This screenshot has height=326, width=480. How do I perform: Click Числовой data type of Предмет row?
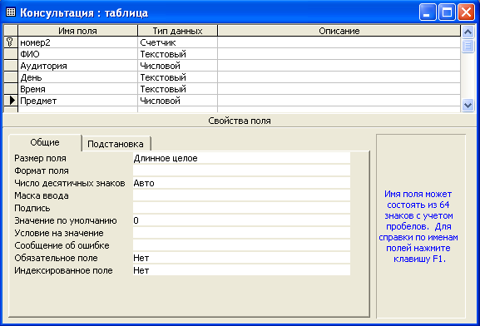coord(177,101)
